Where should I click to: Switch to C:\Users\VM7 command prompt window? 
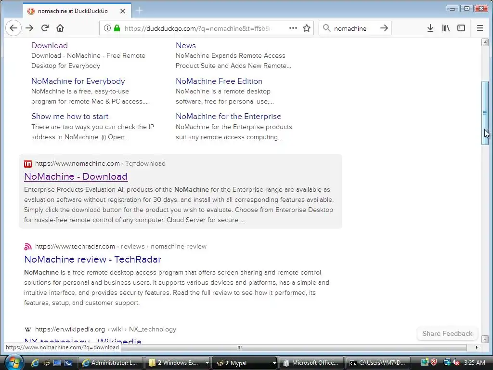(x=377, y=363)
